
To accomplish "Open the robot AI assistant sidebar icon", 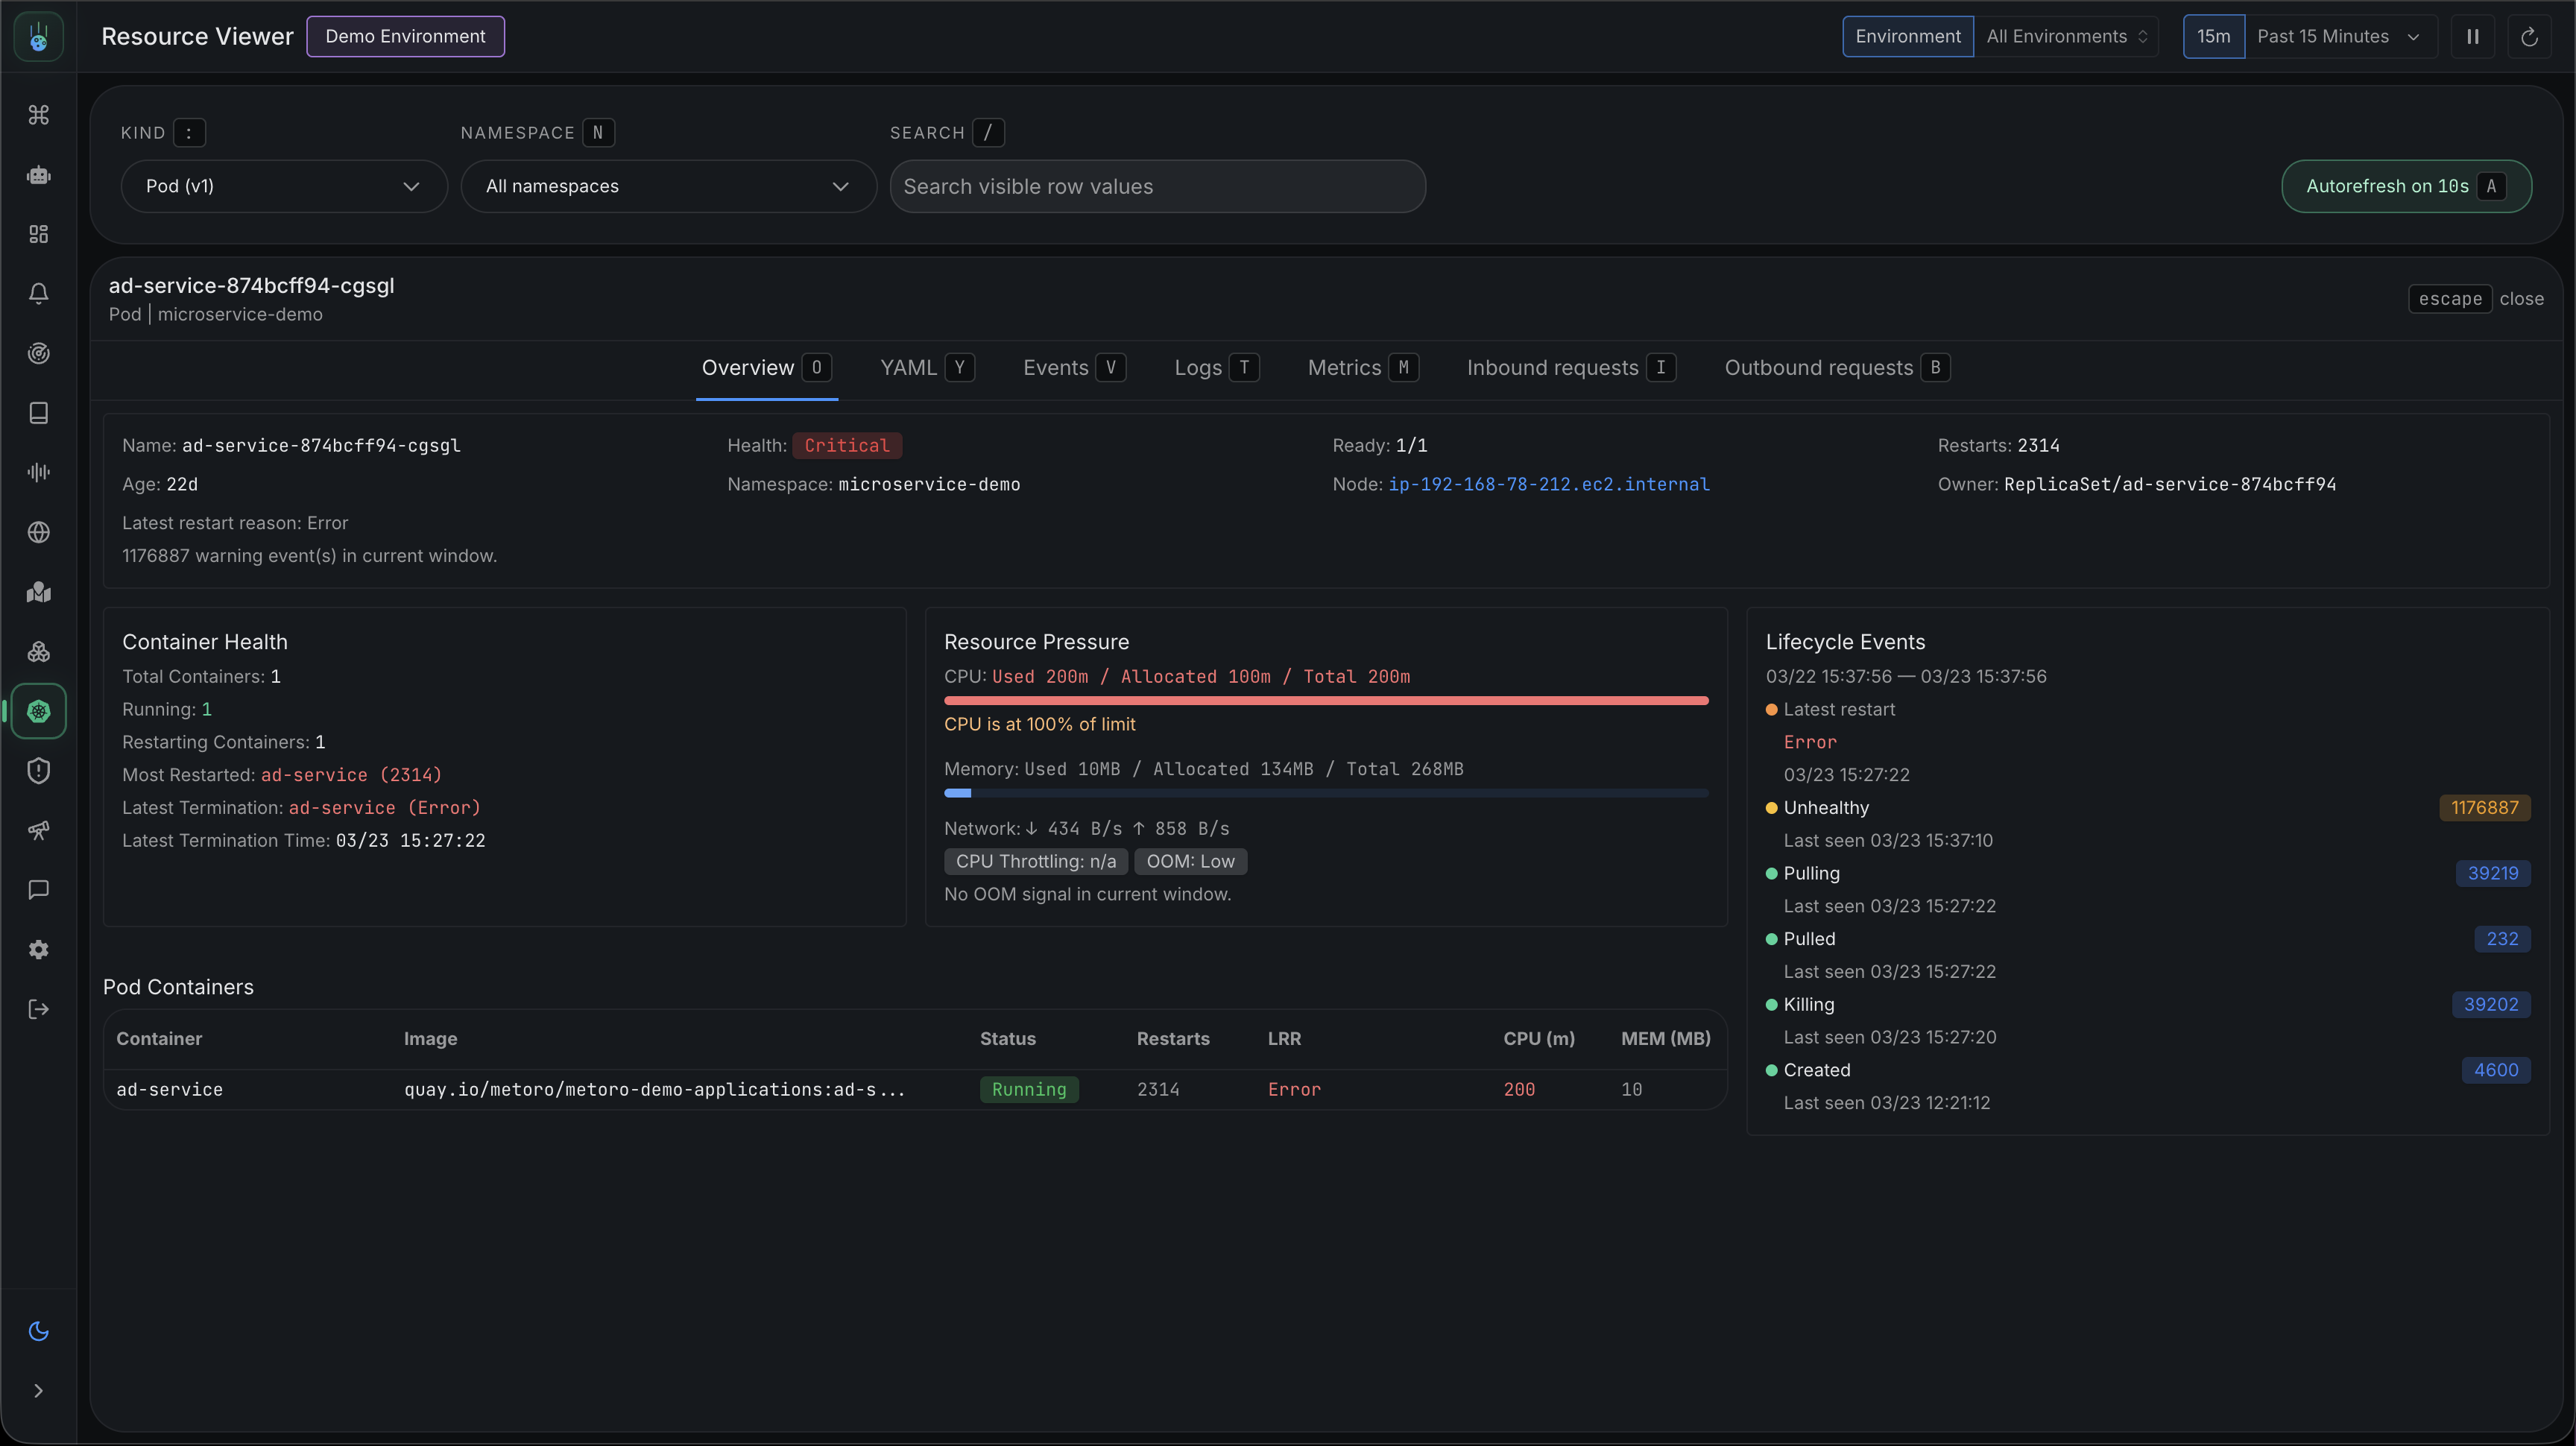I will (x=38, y=175).
